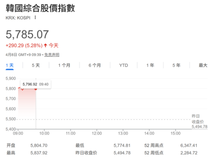Choose the 1 年 range tab
211x159 pixels.
(x=150, y=65)
